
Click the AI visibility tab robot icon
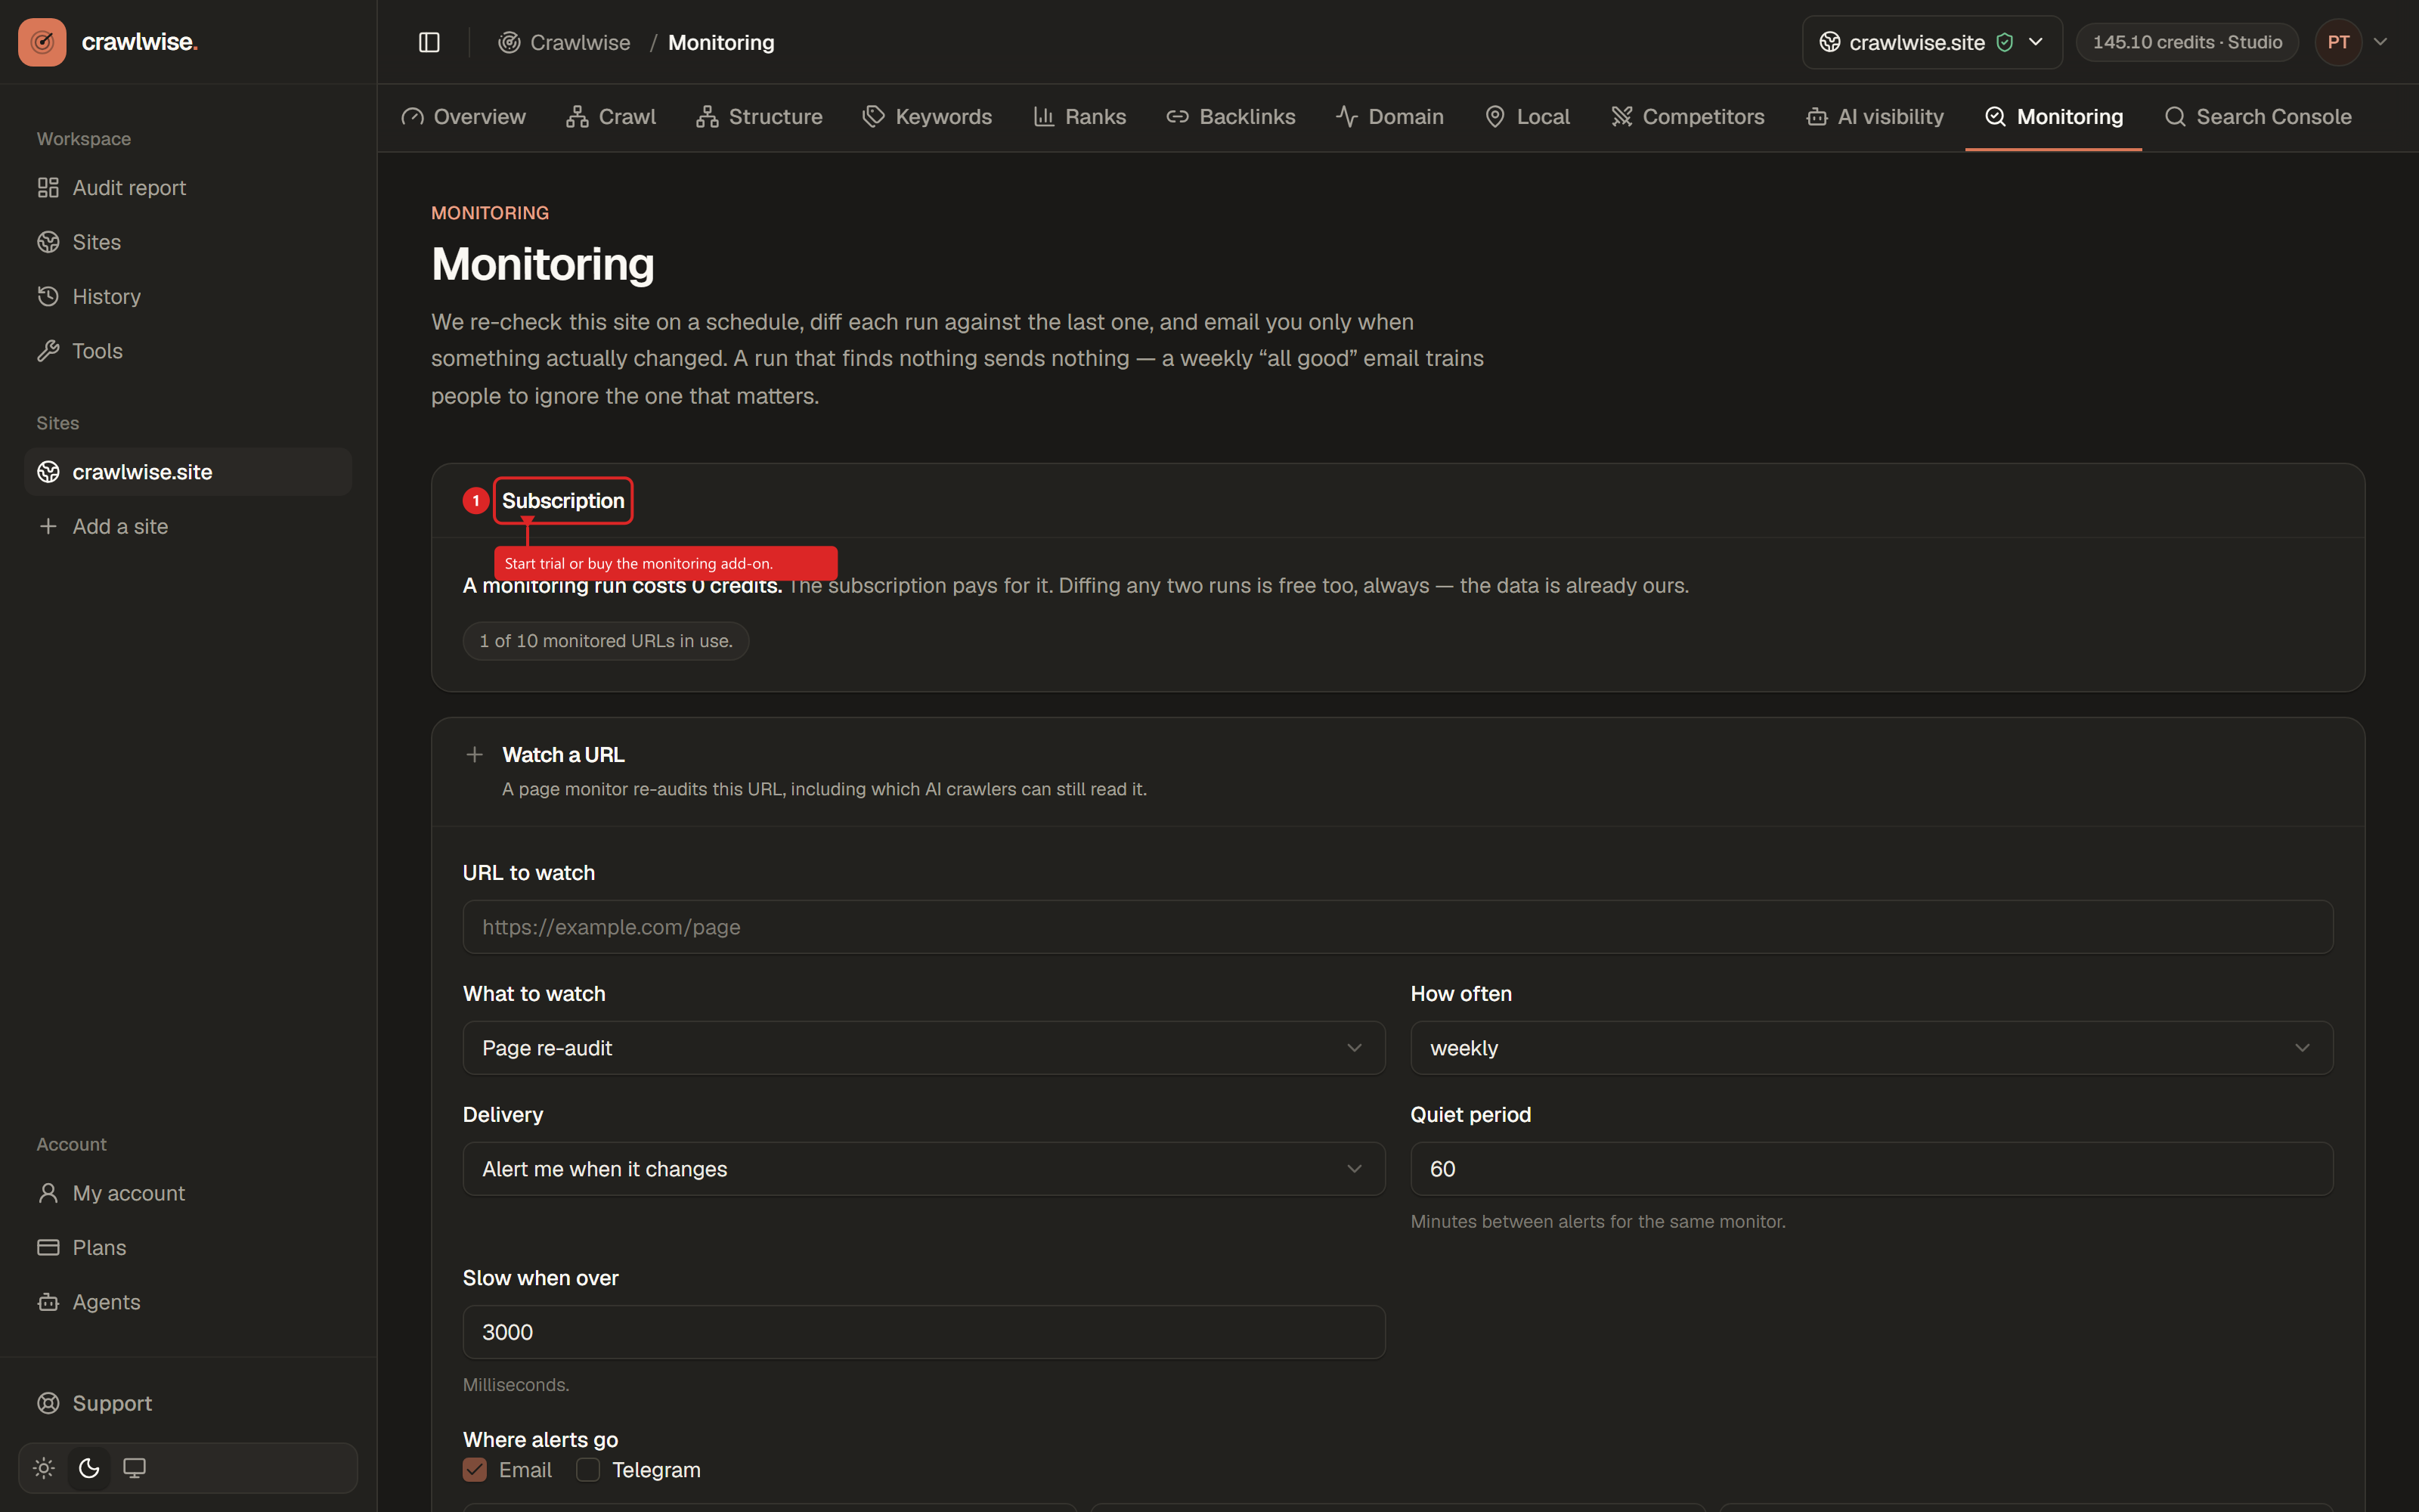[1817, 117]
